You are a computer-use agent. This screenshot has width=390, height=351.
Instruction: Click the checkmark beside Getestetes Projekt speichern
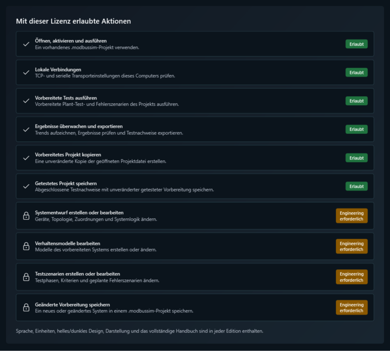point(26,186)
